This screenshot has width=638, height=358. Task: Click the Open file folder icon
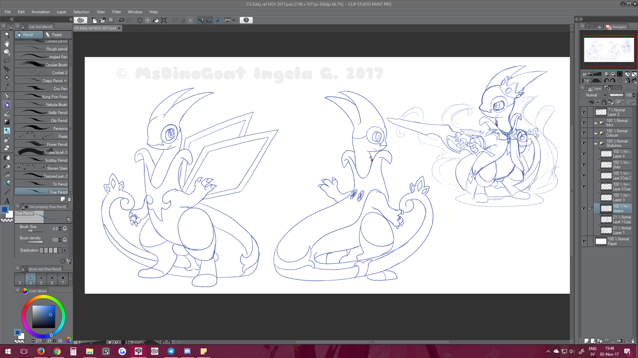pos(103,20)
